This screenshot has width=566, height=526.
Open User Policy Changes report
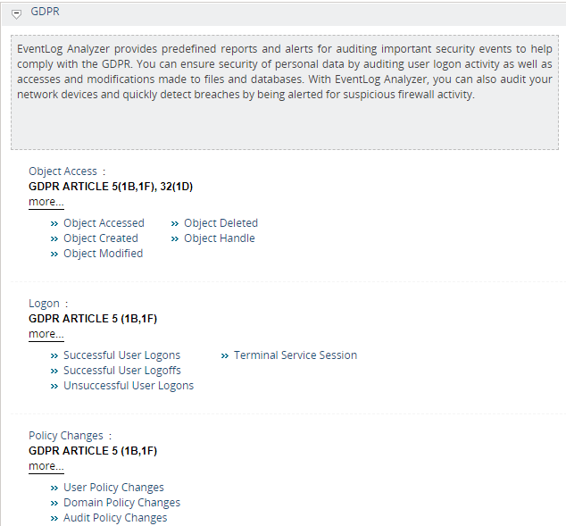coord(113,488)
